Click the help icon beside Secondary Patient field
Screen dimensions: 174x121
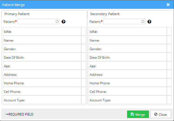click(x=149, y=21)
